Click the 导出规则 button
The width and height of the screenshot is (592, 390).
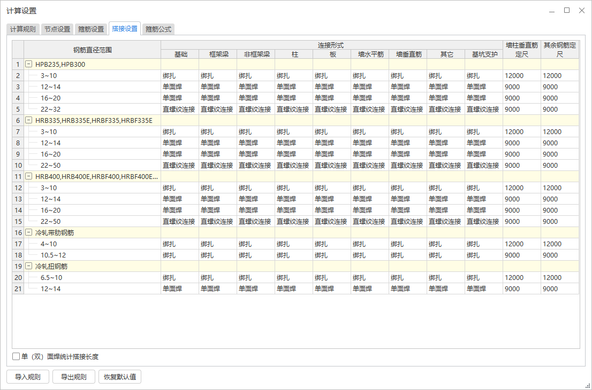click(73, 377)
